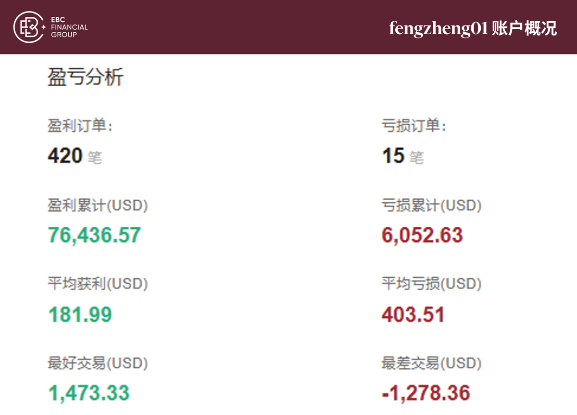The width and height of the screenshot is (577, 415).
Task: Click the 15 losing orders count
Action: pyautogui.click(x=393, y=156)
